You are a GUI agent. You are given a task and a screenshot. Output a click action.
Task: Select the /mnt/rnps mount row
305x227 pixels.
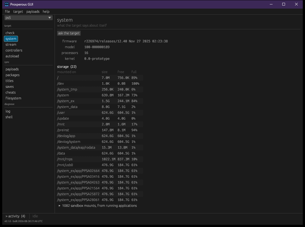click(x=100, y=159)
